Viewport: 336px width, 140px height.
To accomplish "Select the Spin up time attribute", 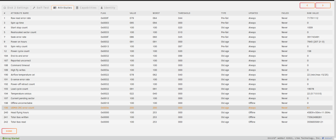I will click(x=17, y=23).
